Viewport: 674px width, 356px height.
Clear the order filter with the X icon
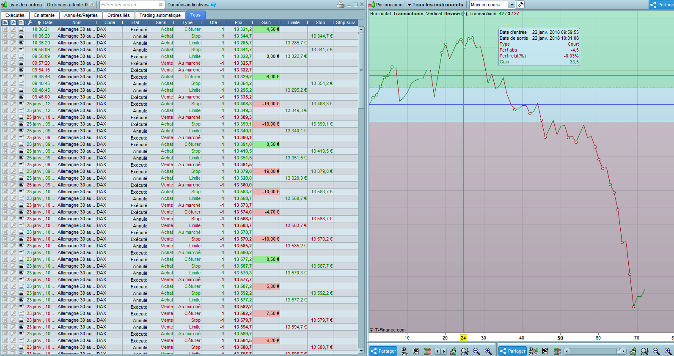[x=161, y=5]
